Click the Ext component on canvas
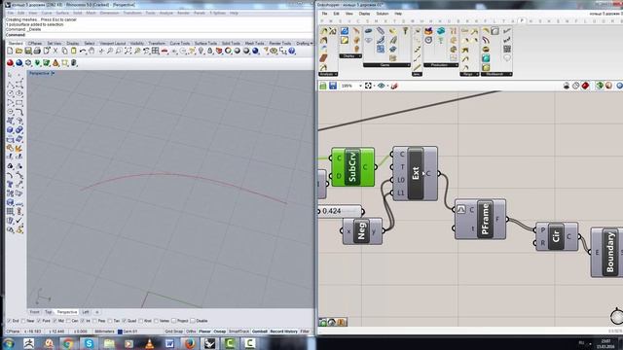 click(416, 173)
